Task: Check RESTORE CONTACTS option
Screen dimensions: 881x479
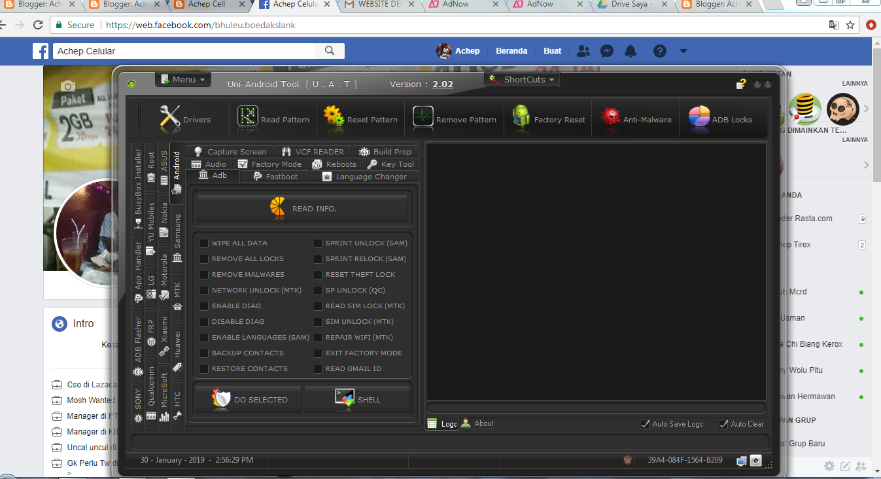Action: 205,369
